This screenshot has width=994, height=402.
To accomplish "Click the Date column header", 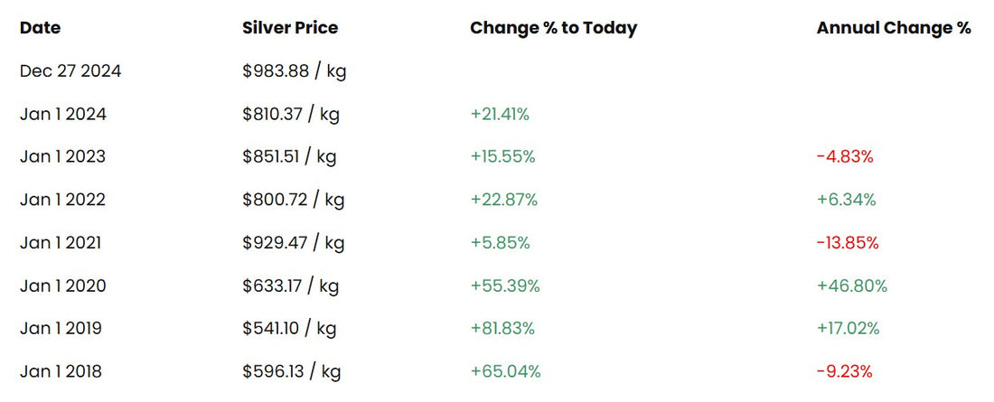I will (40, 28).
